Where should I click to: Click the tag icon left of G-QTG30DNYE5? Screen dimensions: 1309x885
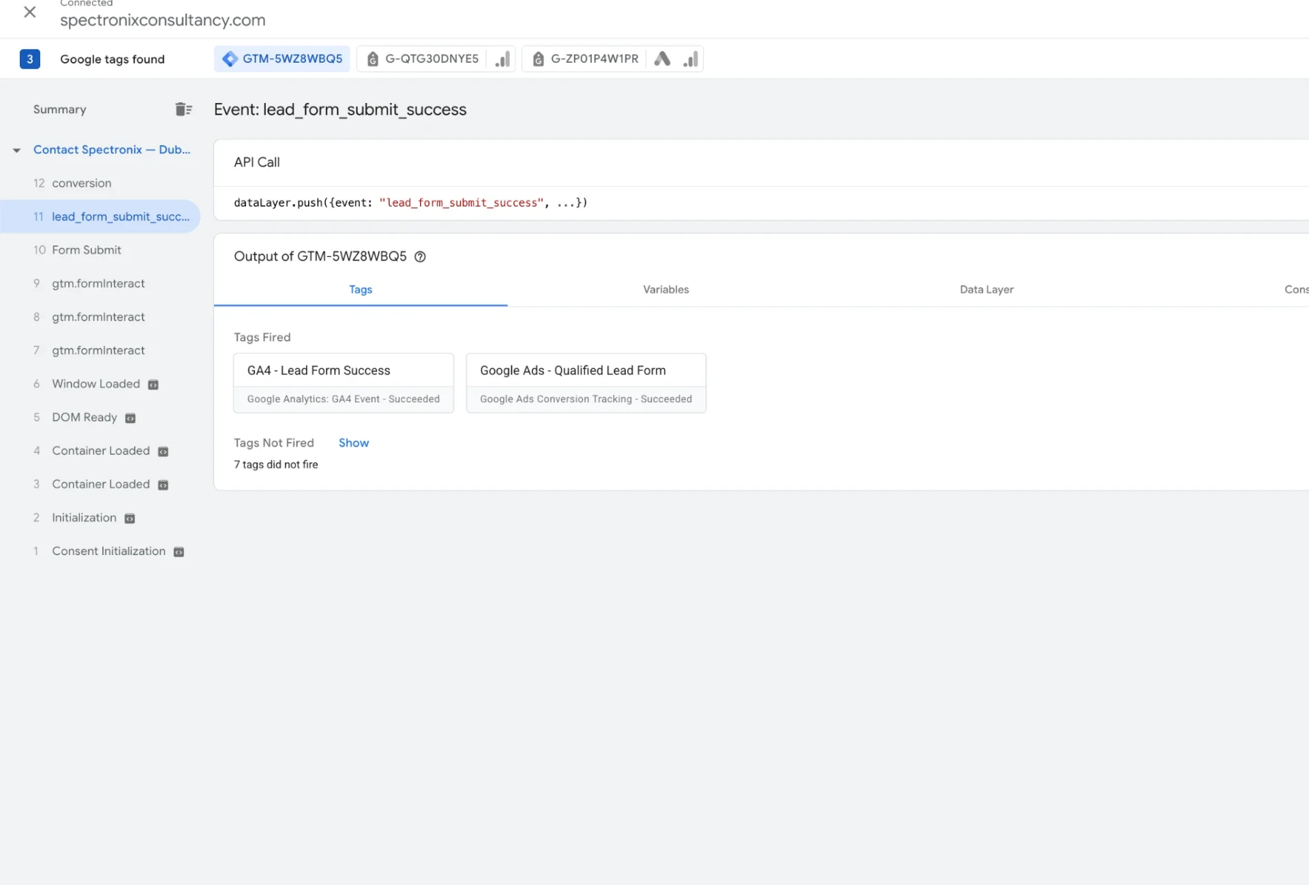coord(372,59)
